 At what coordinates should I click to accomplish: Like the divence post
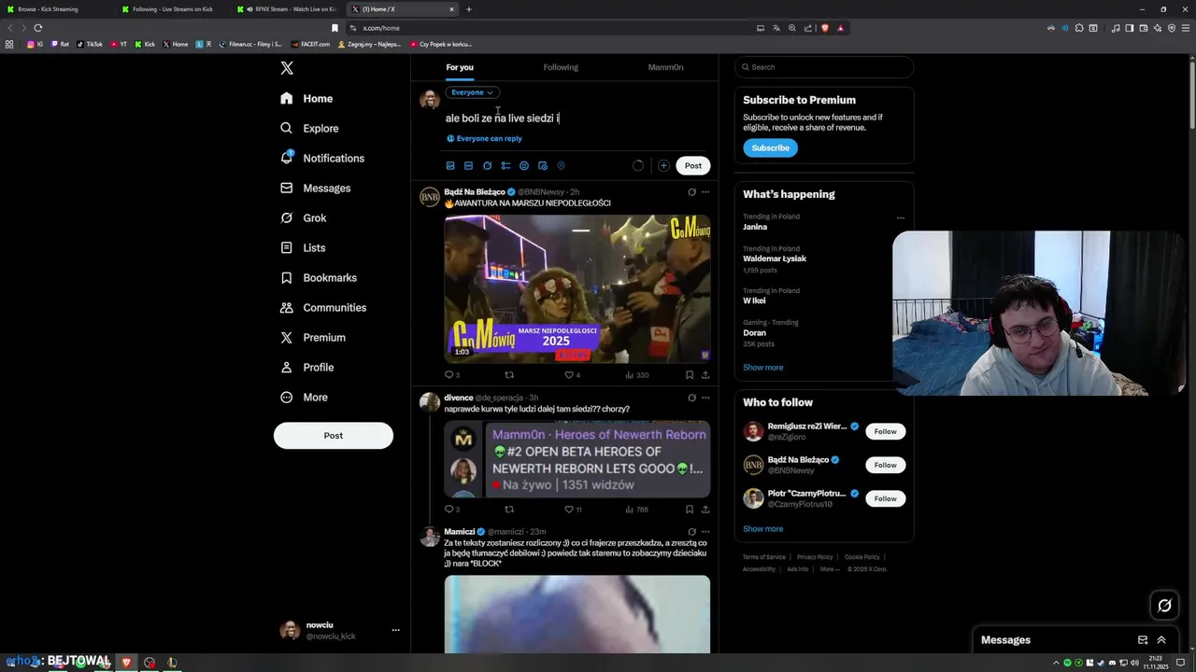click(569, 510)
